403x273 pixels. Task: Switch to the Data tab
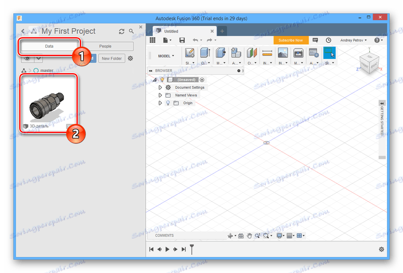(49, 46)
